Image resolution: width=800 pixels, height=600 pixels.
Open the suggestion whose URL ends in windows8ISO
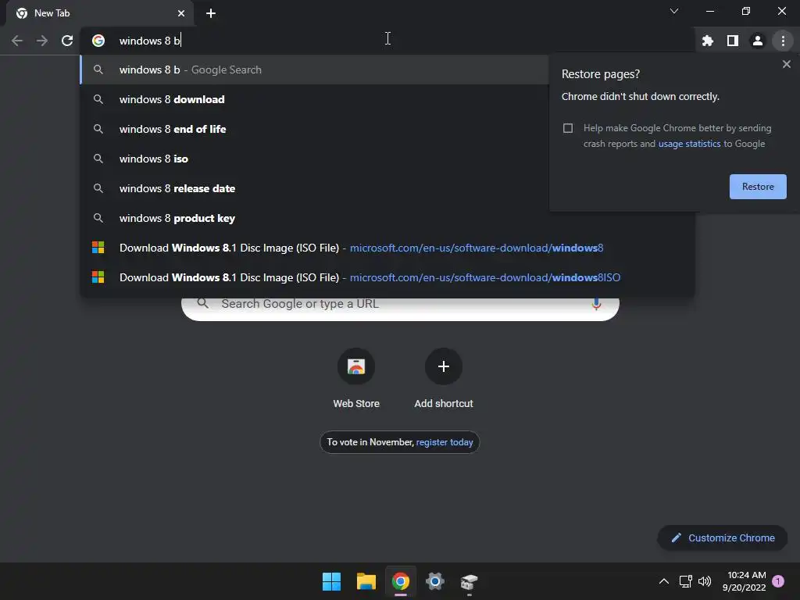coord(387,277)
